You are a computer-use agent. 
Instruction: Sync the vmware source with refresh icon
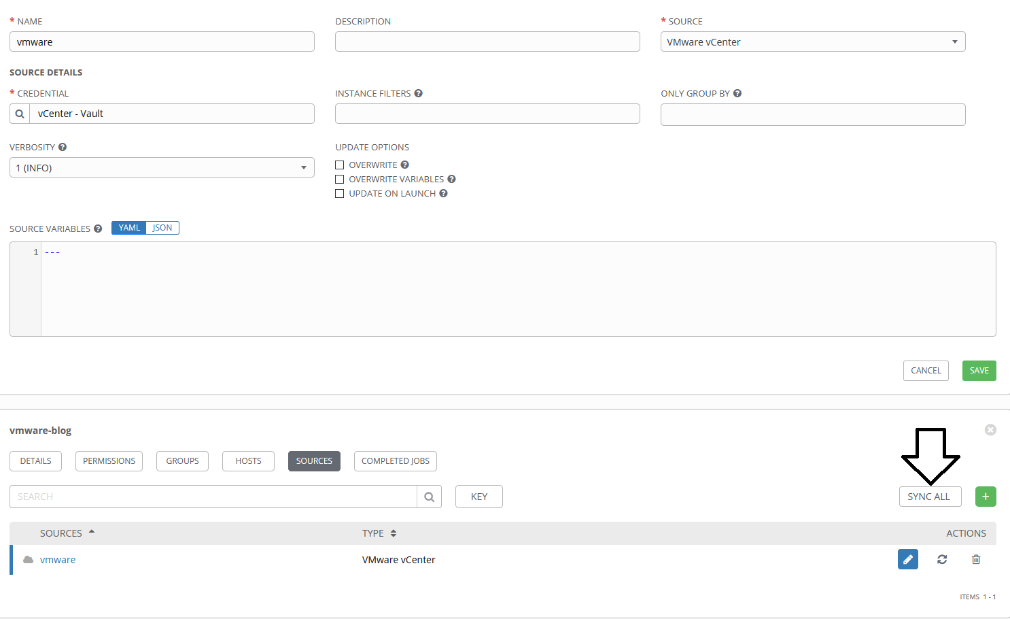[x=942, y=559]
